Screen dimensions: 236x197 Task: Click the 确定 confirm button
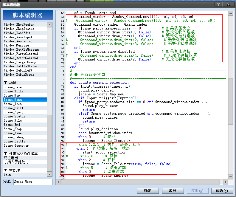point(148,191)
